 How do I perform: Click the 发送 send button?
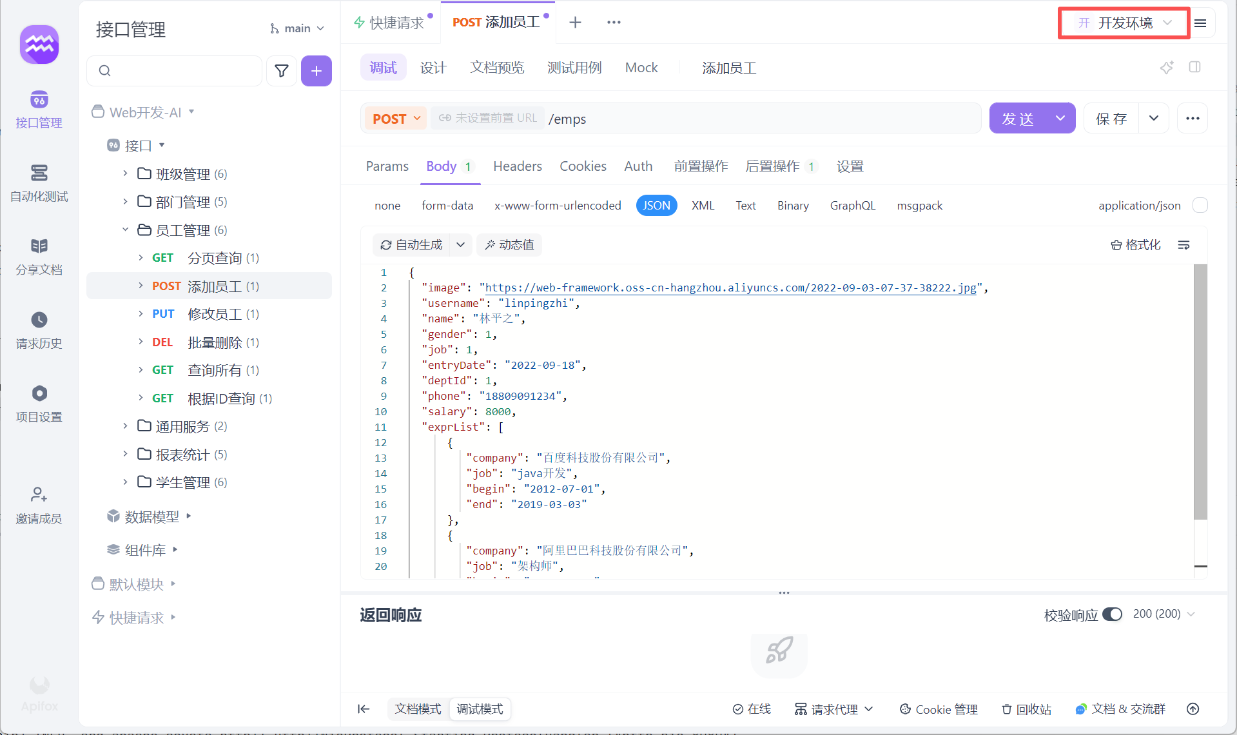pos(1018,118)
